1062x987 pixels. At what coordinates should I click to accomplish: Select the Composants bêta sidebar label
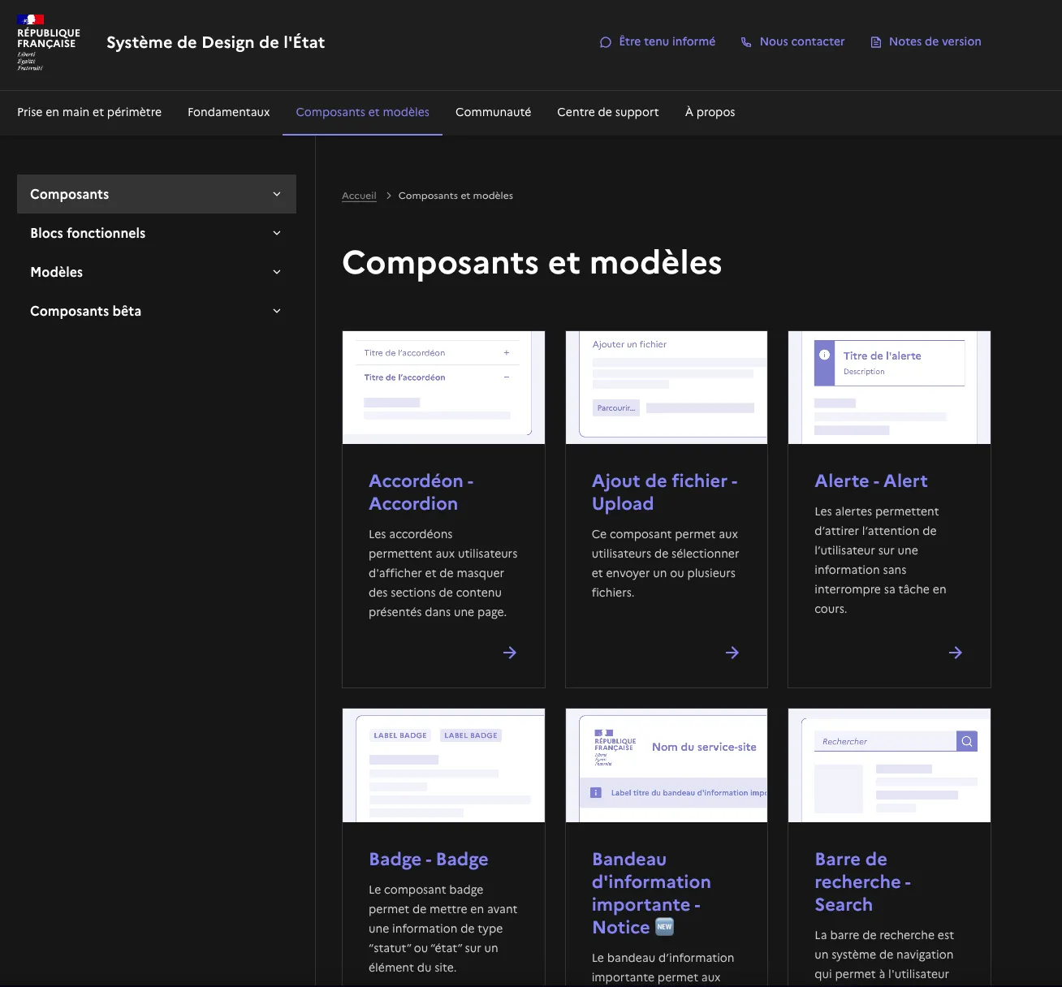click(86, 311)
